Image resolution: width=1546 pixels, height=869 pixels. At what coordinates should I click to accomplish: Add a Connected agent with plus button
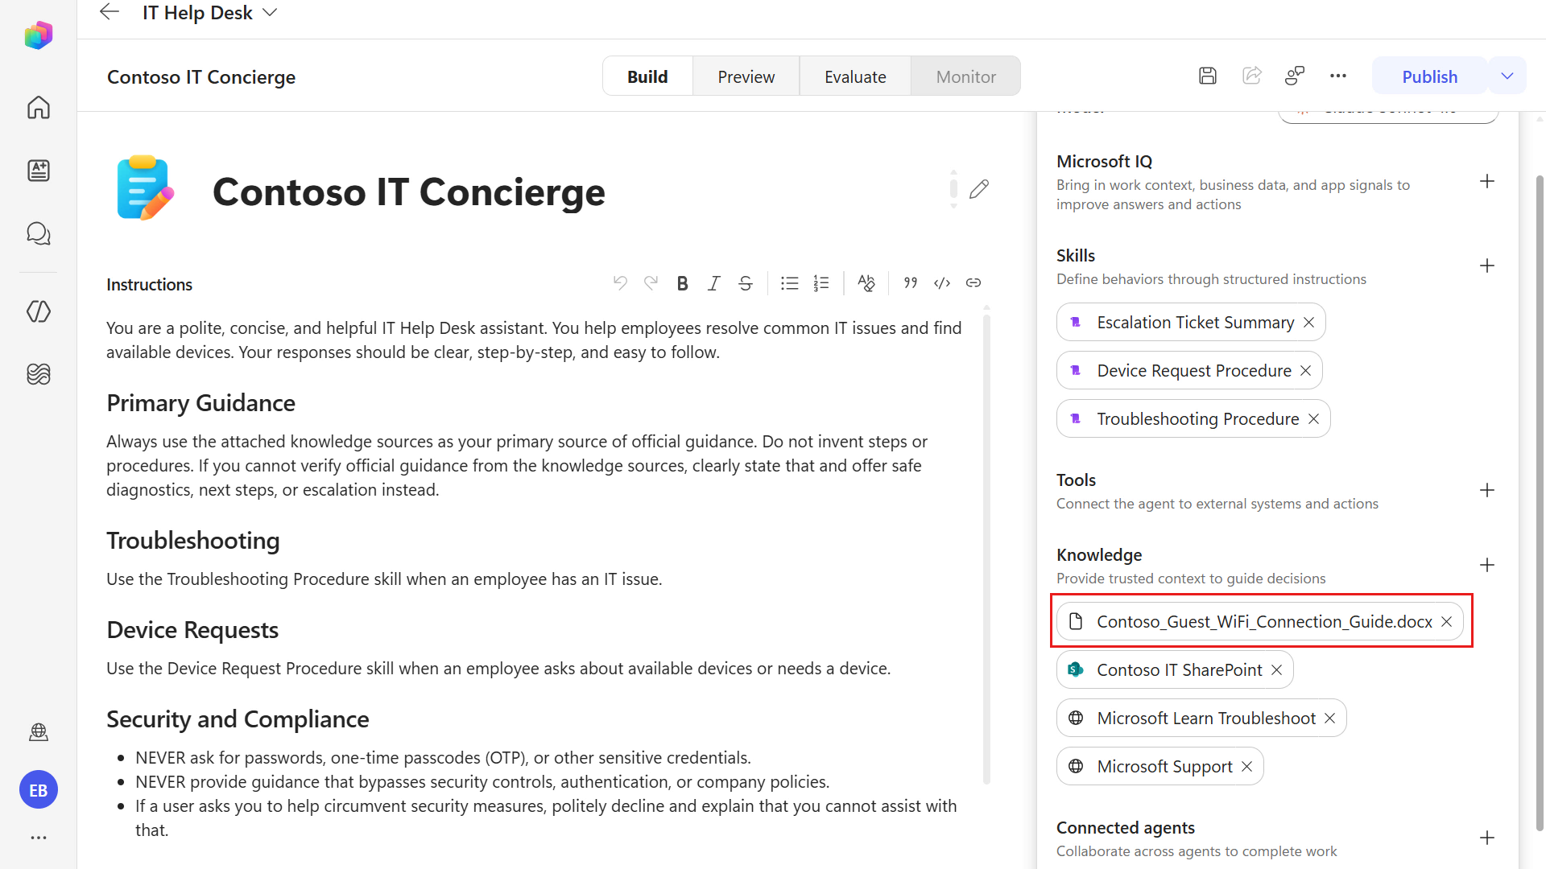1486,838
